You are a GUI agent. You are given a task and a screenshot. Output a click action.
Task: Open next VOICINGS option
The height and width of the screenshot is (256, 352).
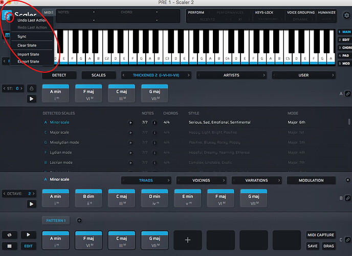point(224,180)
